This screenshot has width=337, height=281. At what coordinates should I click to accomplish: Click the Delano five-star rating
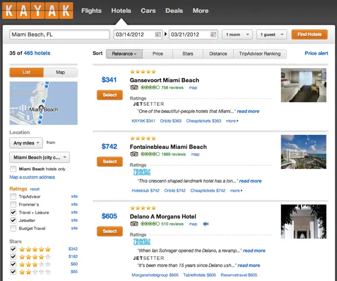[x=143, y=208]
